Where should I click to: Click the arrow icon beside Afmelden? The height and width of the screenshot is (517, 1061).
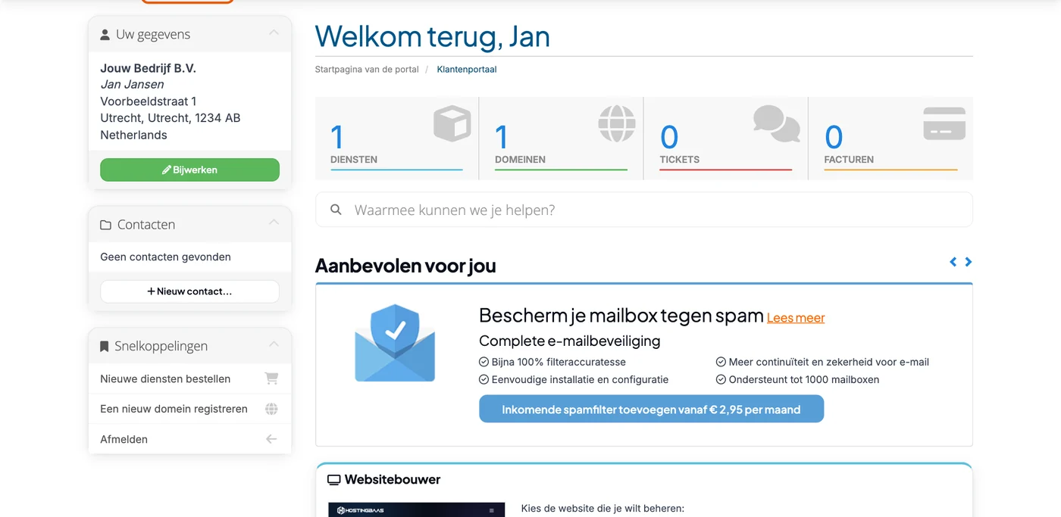point(271,439)
